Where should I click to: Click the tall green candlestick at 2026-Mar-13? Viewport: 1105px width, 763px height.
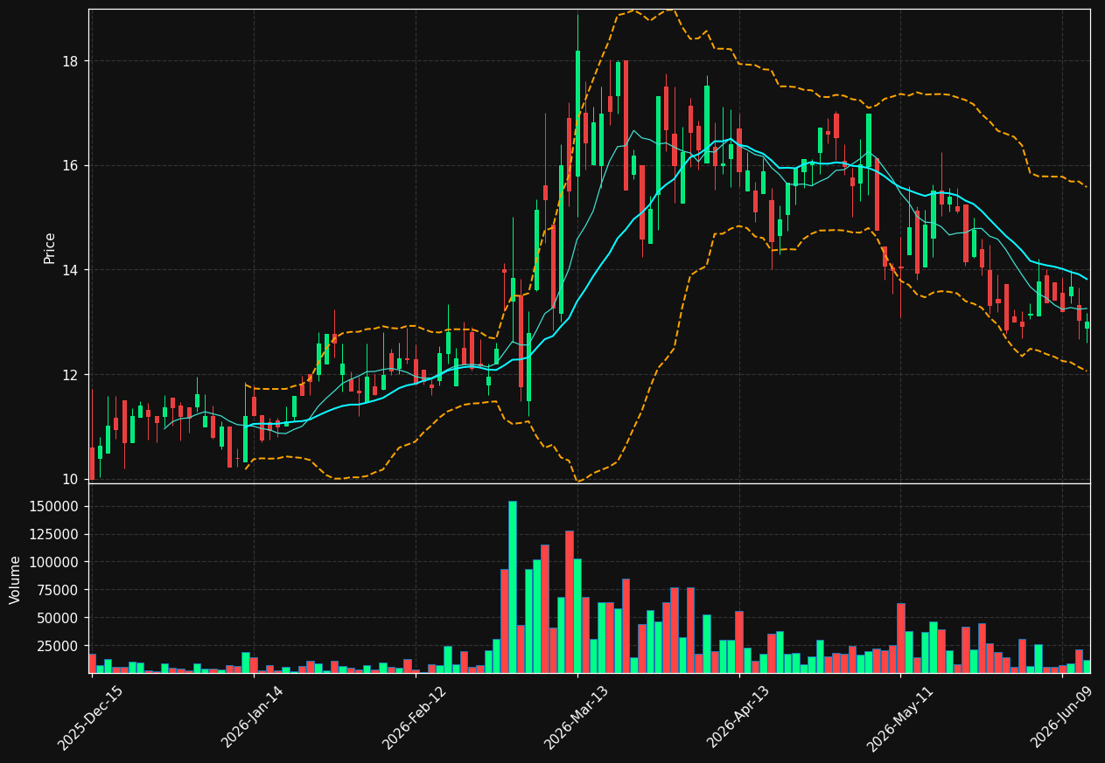click(x=577, y=114)
